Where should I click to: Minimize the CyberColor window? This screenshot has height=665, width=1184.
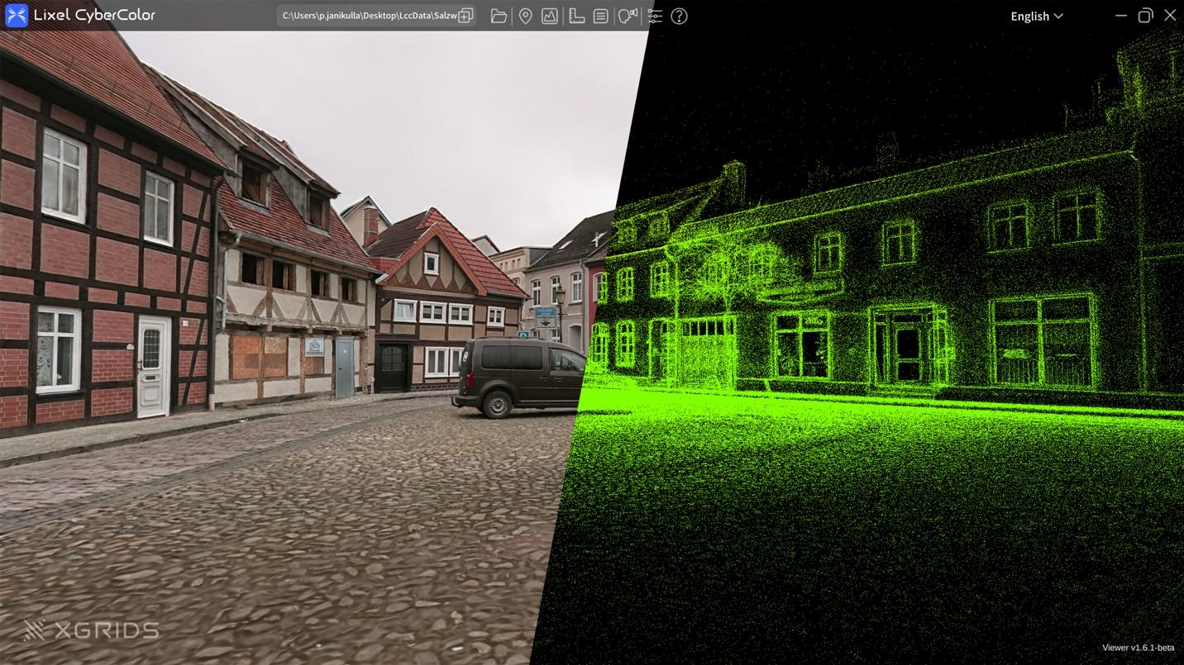[1120, 16]
